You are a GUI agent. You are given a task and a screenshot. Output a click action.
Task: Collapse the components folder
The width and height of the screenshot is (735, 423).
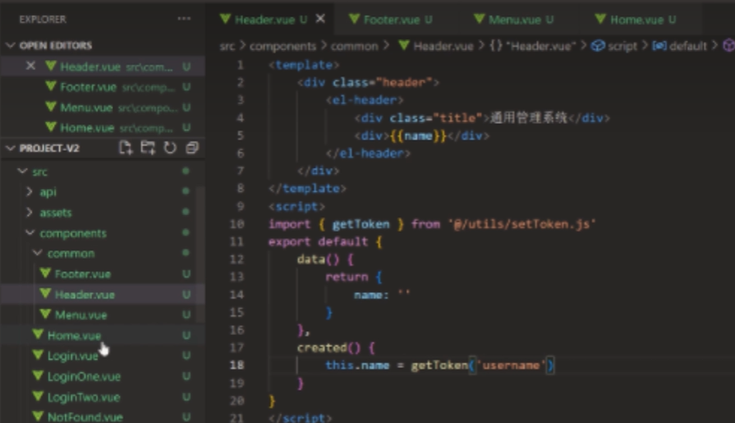[30, 233]
